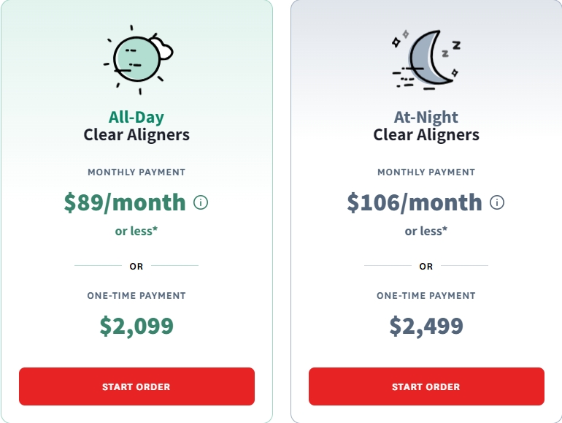The image size is (562, 423).
Task: Start order for All-Day Clear Aligners
Action: pos(137,386)
